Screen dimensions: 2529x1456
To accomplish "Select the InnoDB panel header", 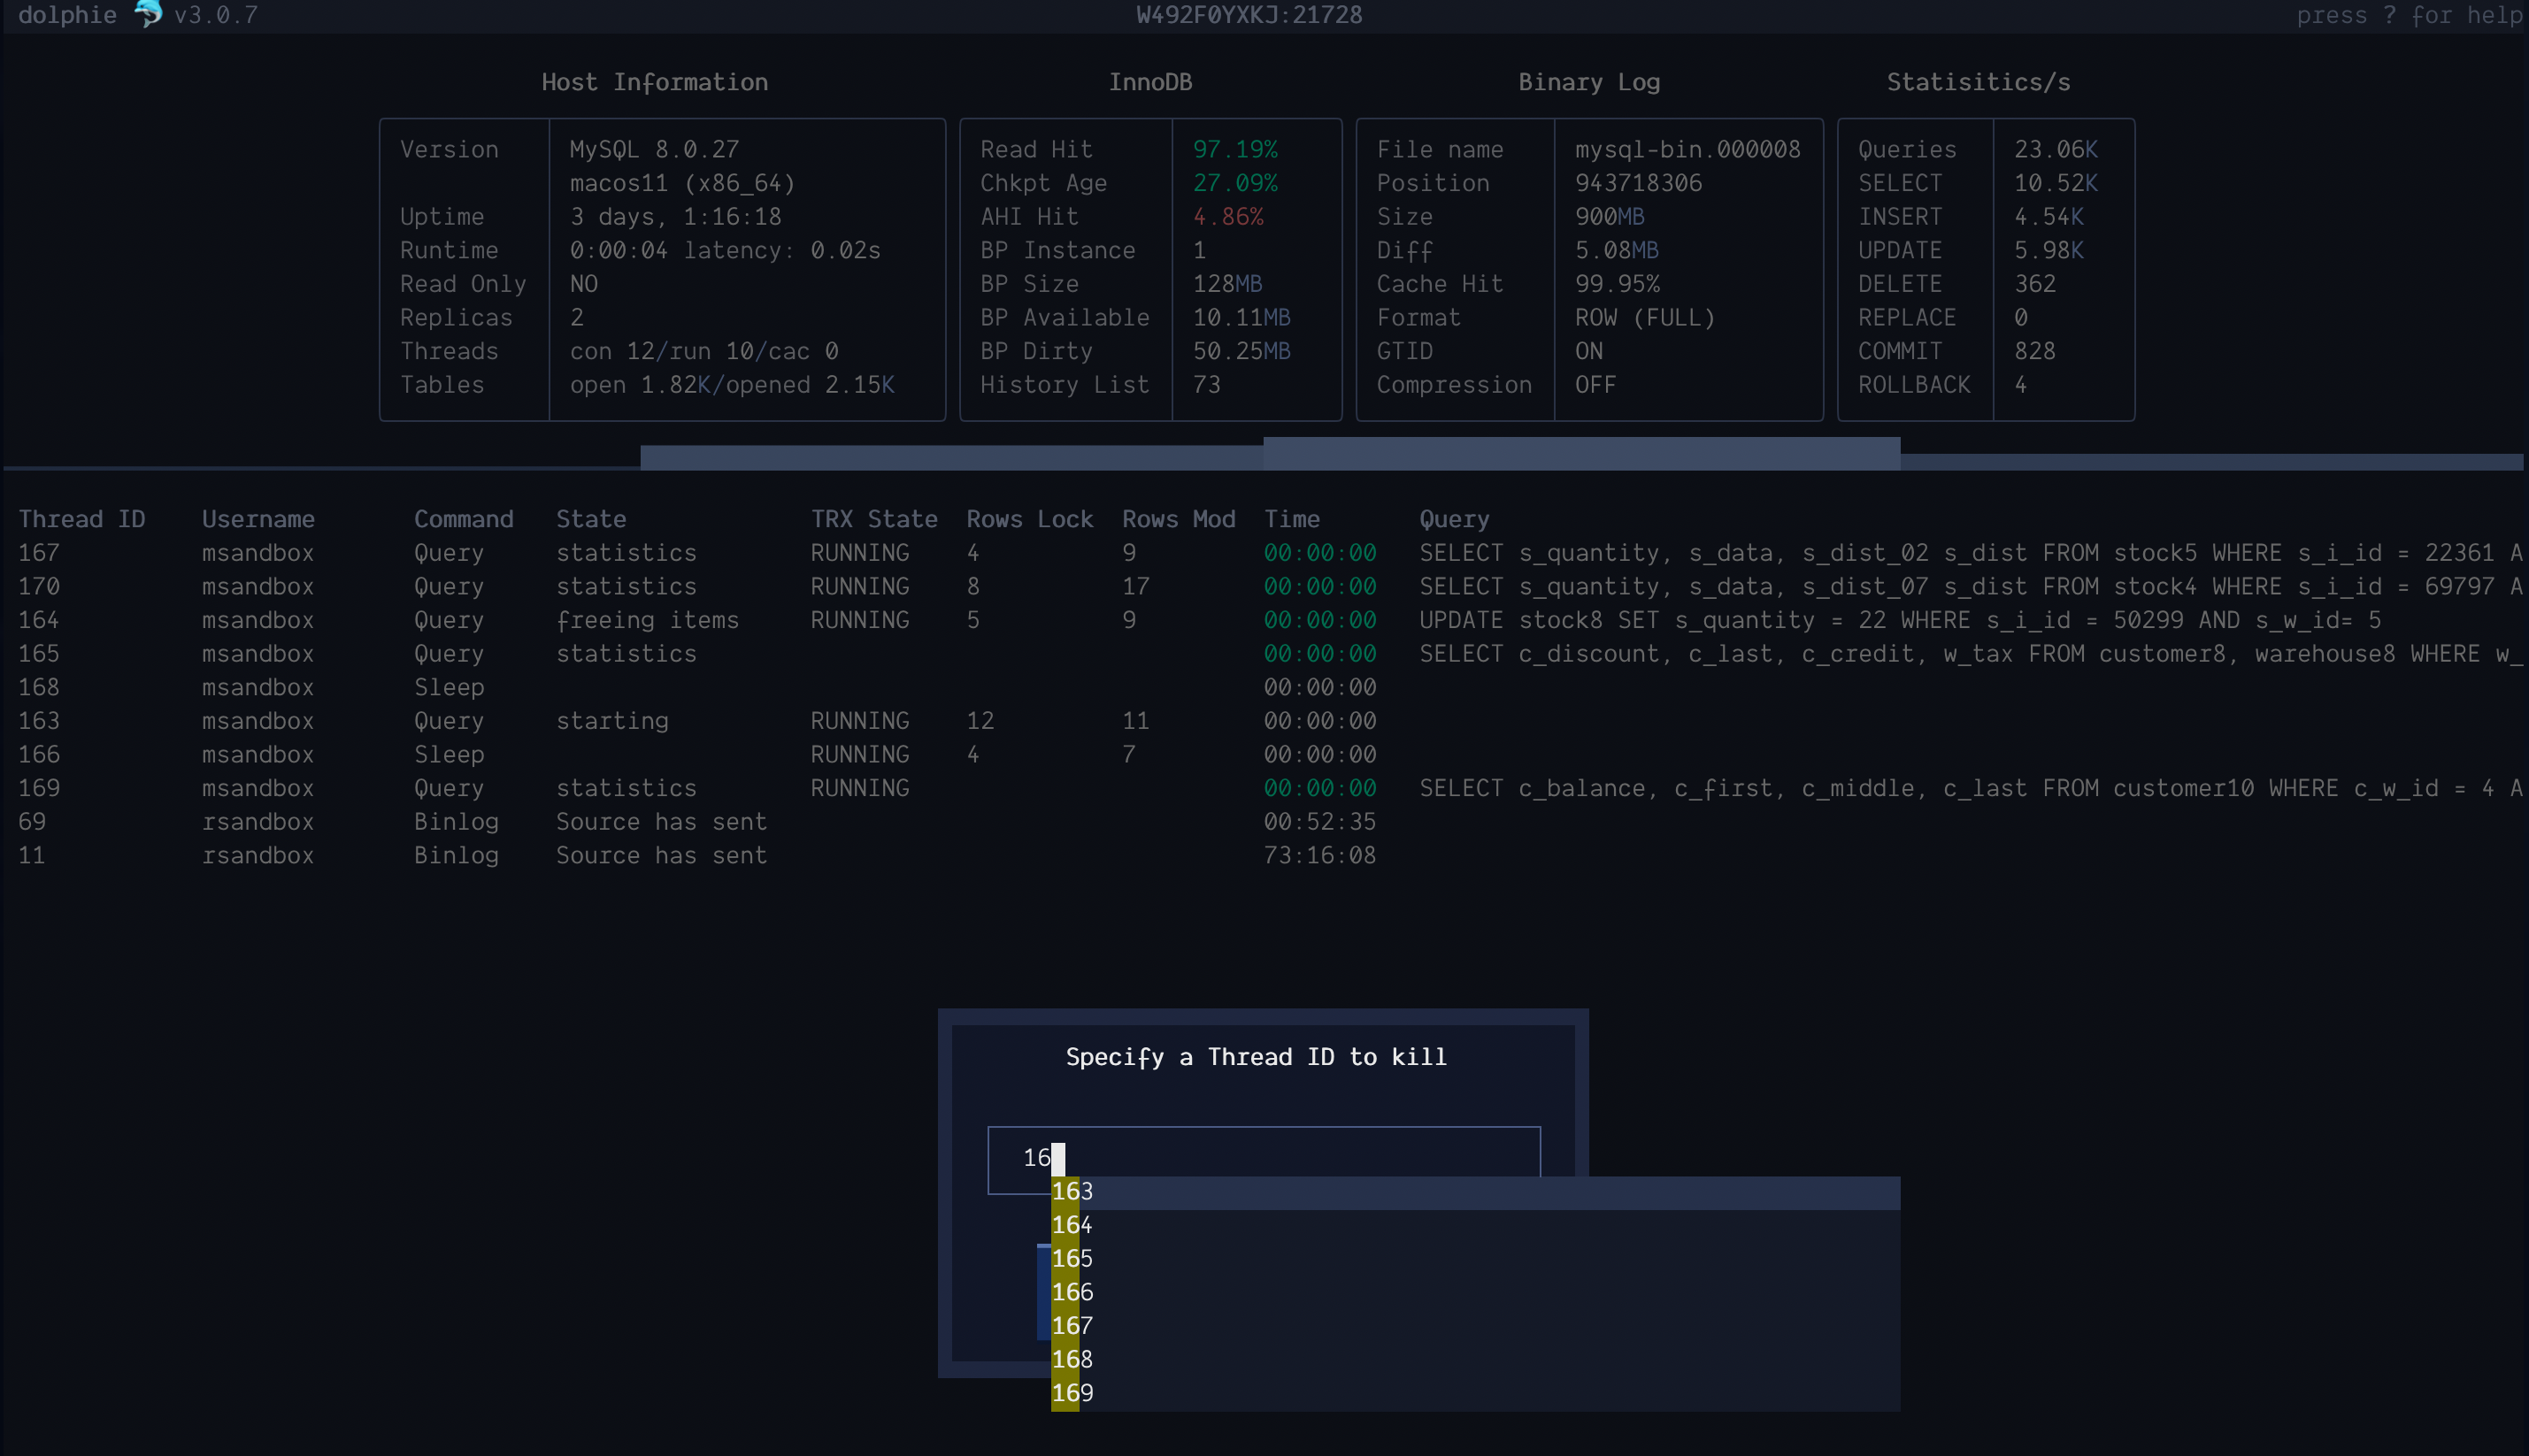I will 1150,81.
